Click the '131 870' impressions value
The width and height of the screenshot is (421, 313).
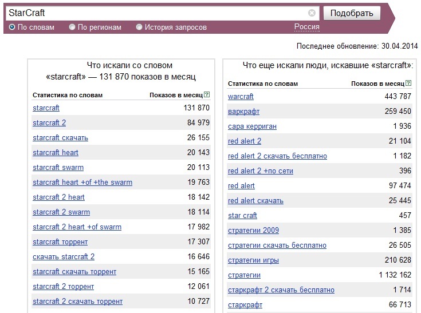point(196,108)
